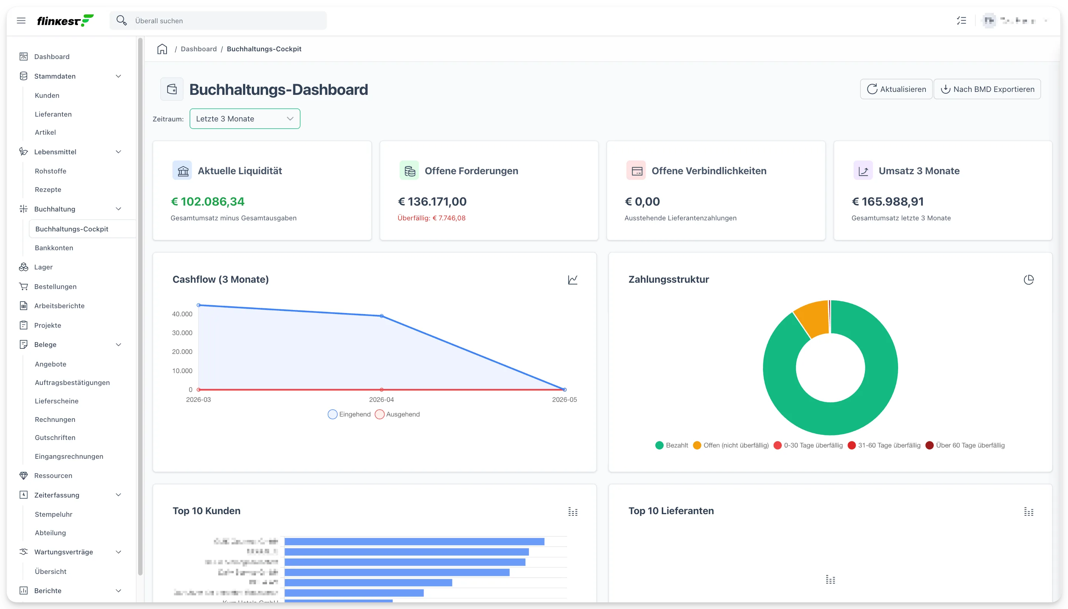Click the Arbeitsberichte document icon

(23, 306)
